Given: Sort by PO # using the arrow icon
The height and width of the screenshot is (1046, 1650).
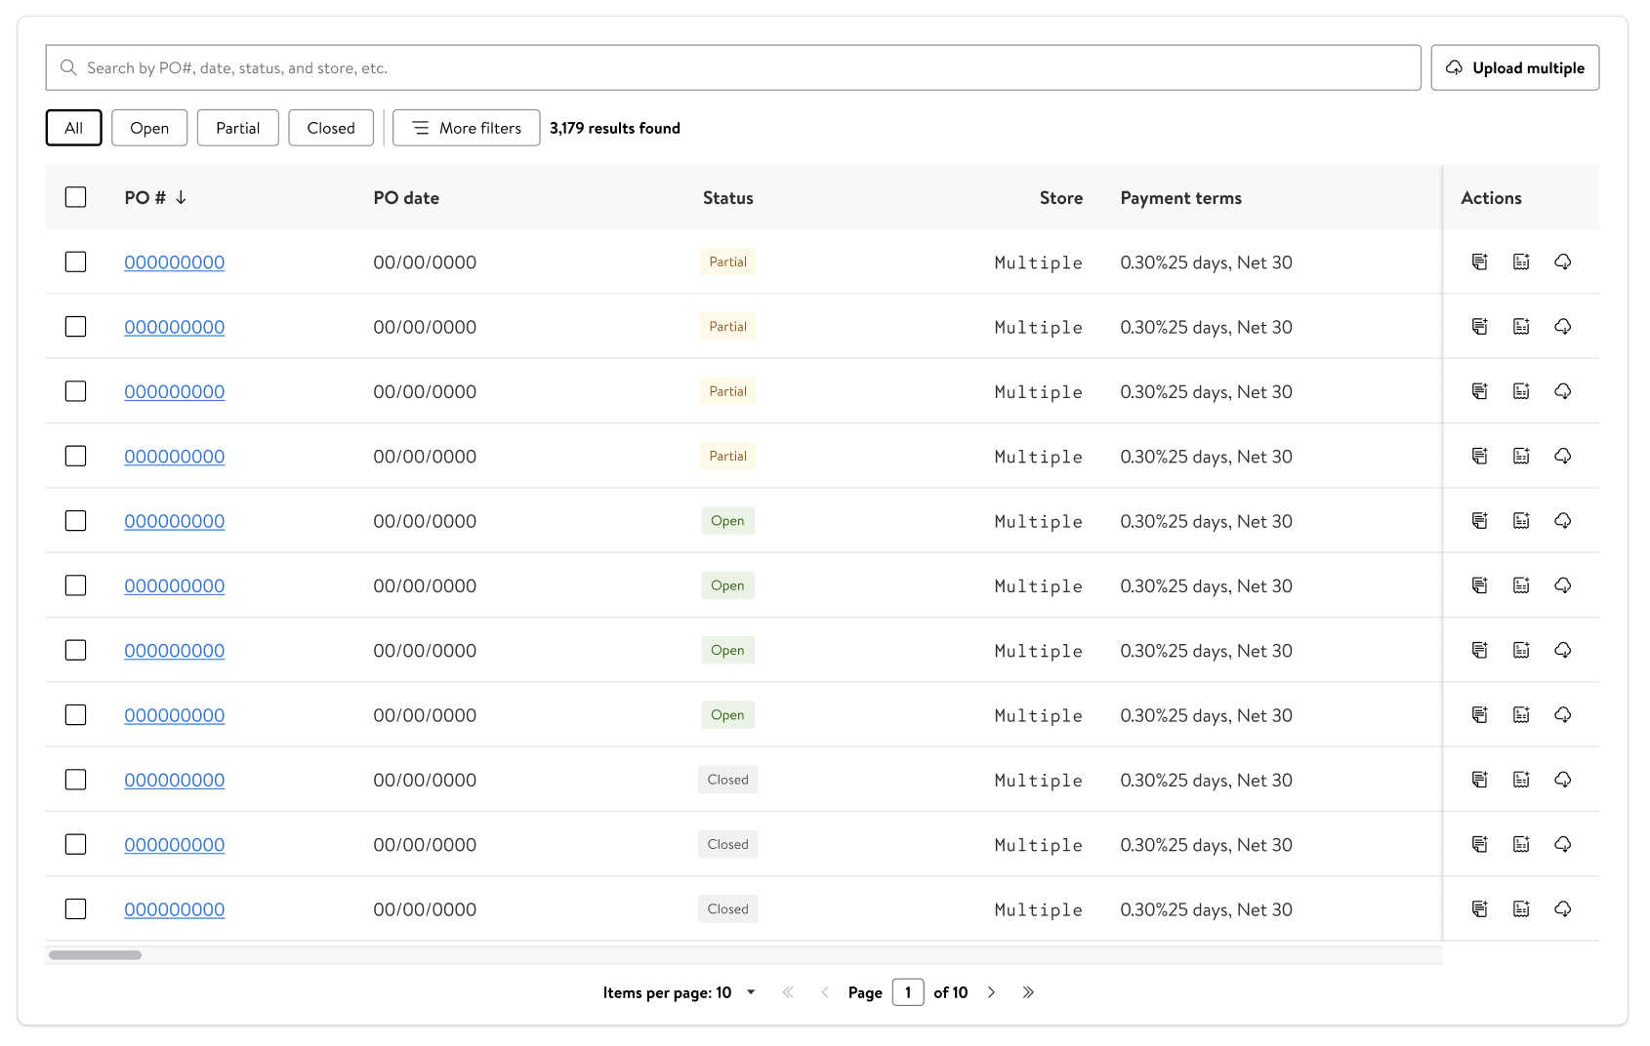Looking at the screenshot, I should 182,197.
